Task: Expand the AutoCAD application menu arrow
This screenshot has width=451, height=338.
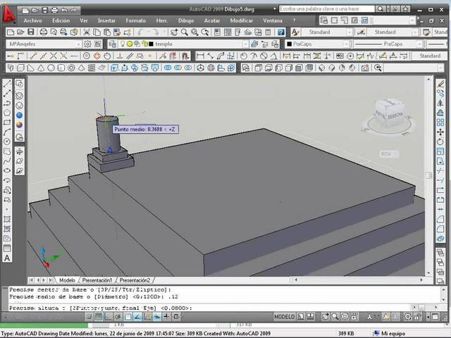Action: [x=13, y=22]
